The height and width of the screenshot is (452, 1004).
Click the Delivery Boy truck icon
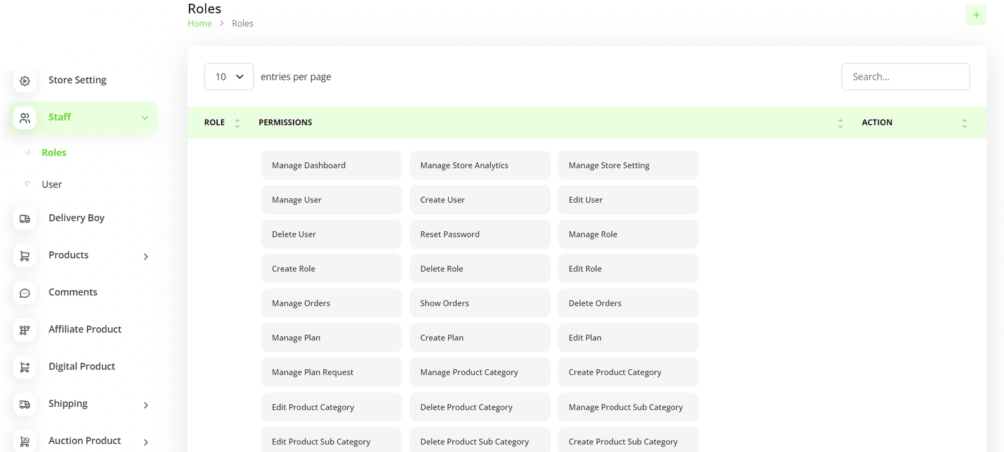coord(25,219)
